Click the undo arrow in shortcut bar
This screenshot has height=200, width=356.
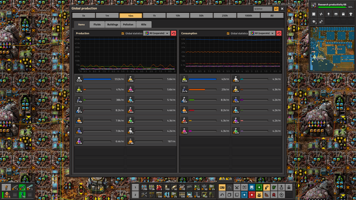coord(222,195)
